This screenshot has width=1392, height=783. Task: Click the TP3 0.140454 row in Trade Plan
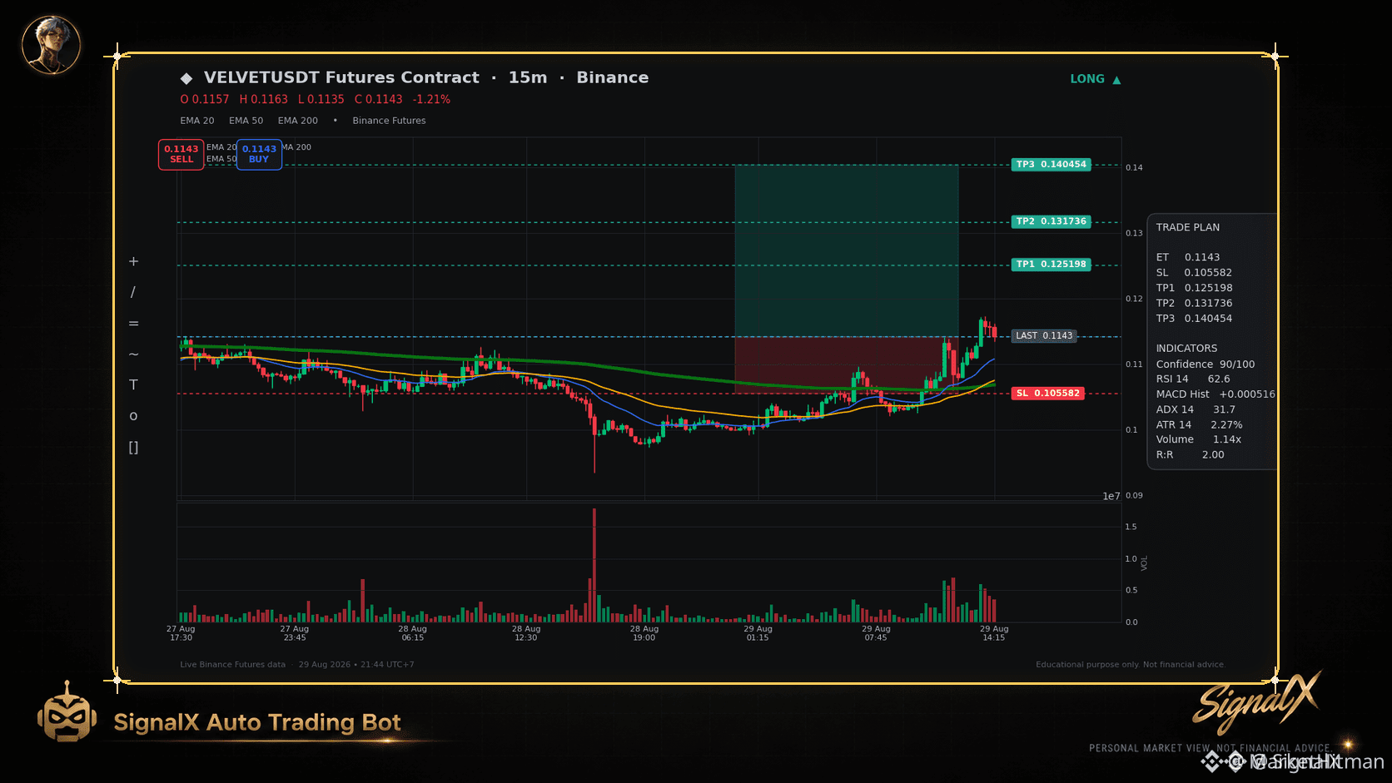1194,319
